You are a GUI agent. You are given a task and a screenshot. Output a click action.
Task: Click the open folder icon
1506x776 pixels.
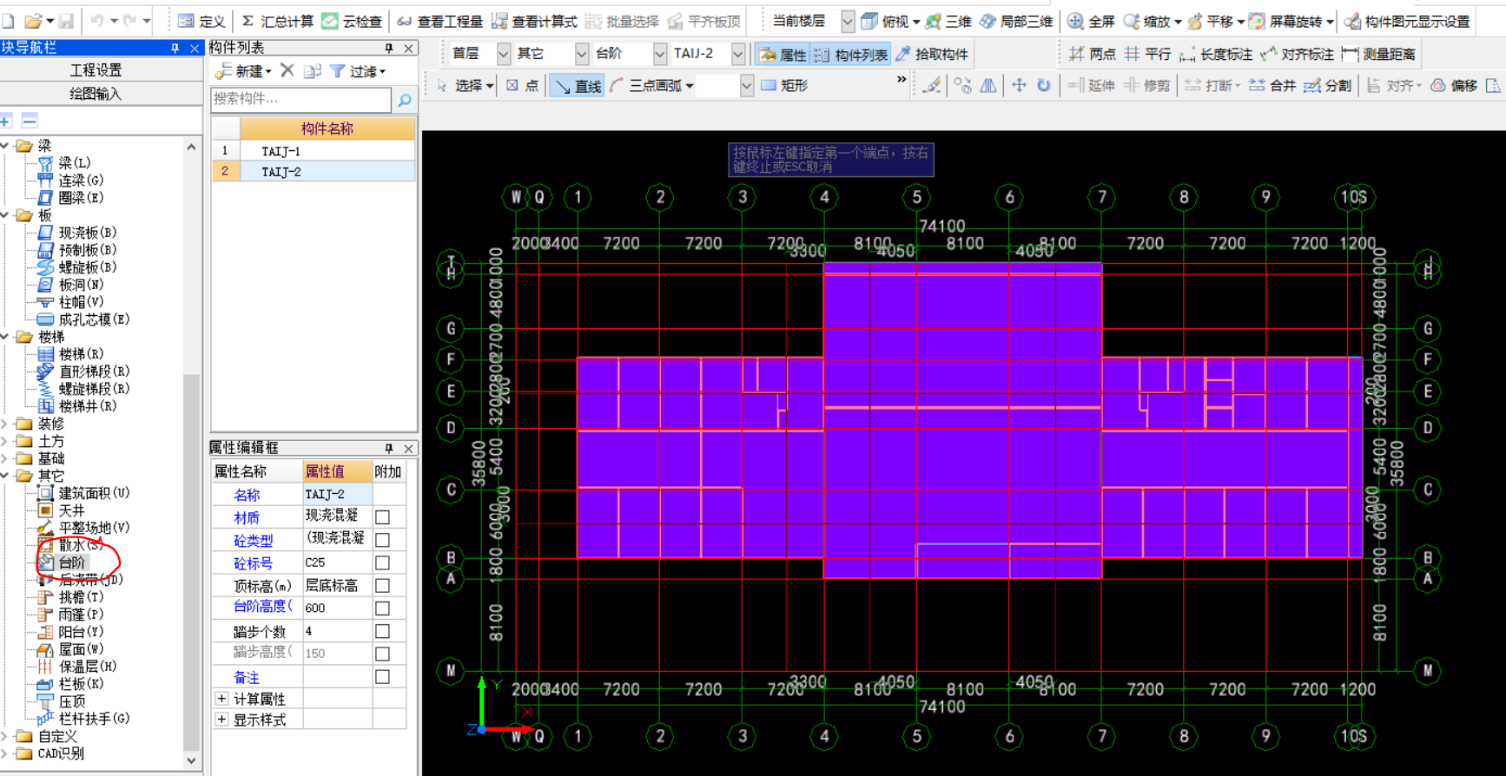point(33,20)
